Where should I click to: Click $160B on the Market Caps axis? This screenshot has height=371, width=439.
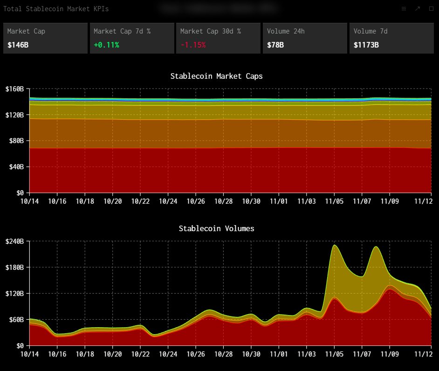(14, 89)
